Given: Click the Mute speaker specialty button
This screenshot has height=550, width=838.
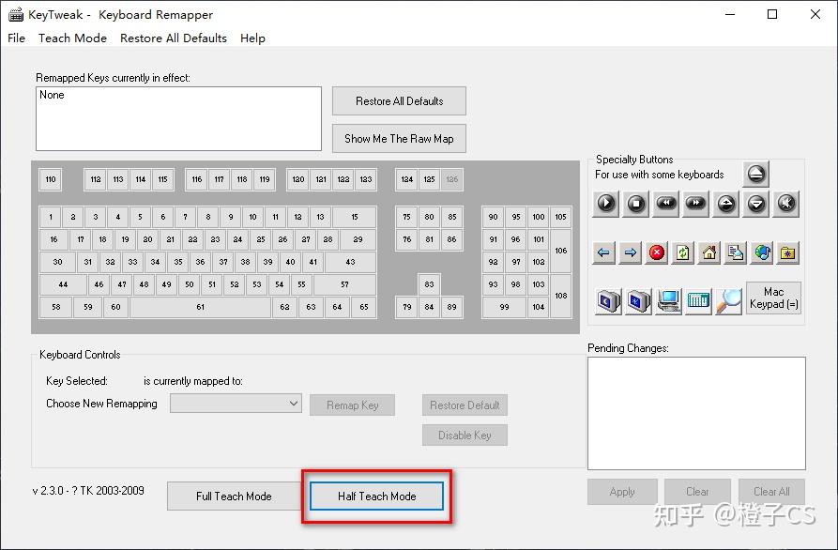Looking at the screenshot, I should click(x=786, y=204).
